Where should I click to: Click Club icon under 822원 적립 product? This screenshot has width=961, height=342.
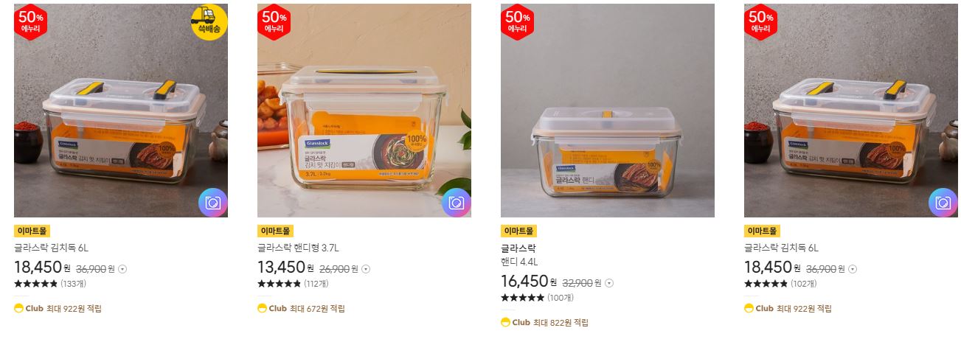click(505, 322)
